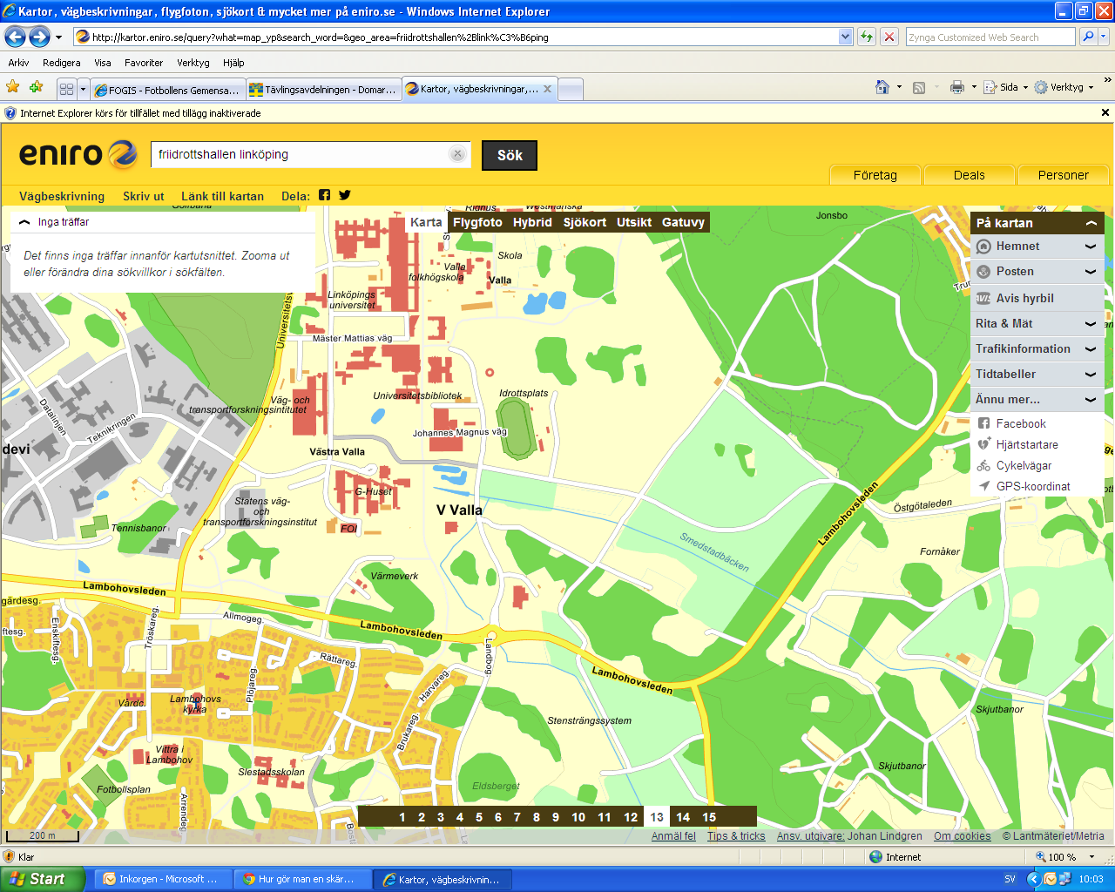Open Vägbeskrivning directions link

62,196
